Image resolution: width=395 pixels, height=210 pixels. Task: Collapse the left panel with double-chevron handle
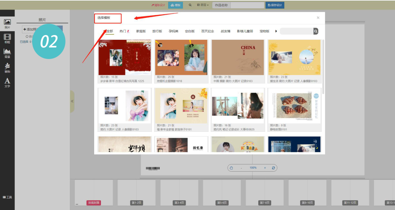72,101
